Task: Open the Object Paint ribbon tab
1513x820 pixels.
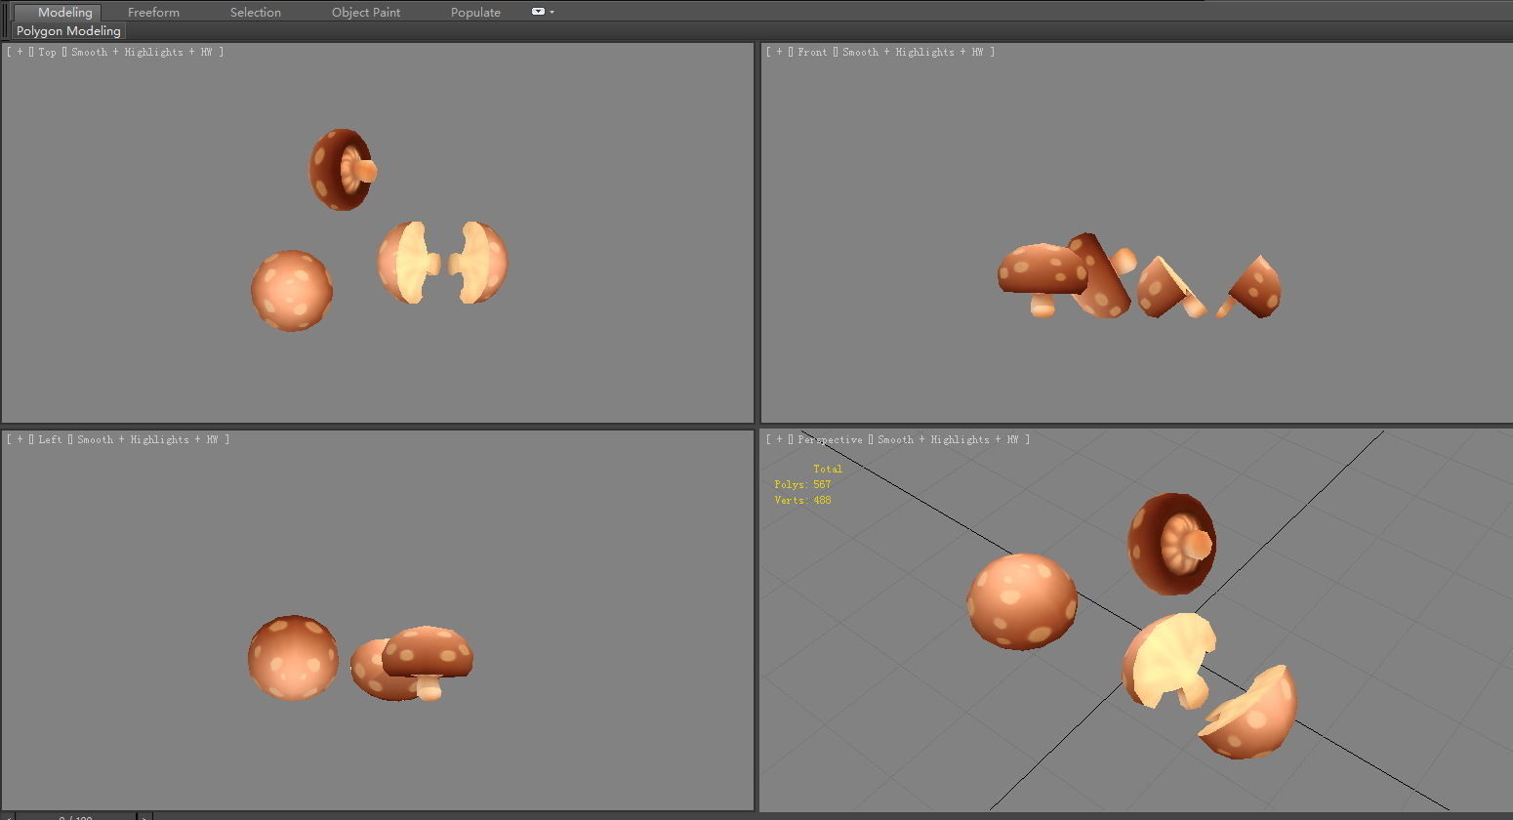Action: (x=366, y=12)
